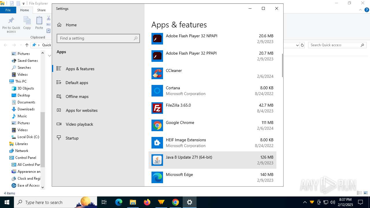Image resolution: width=370 pixels, height=208 pixels.
Task: Select Downloads in navigation pane
Action: click(26, 109)
